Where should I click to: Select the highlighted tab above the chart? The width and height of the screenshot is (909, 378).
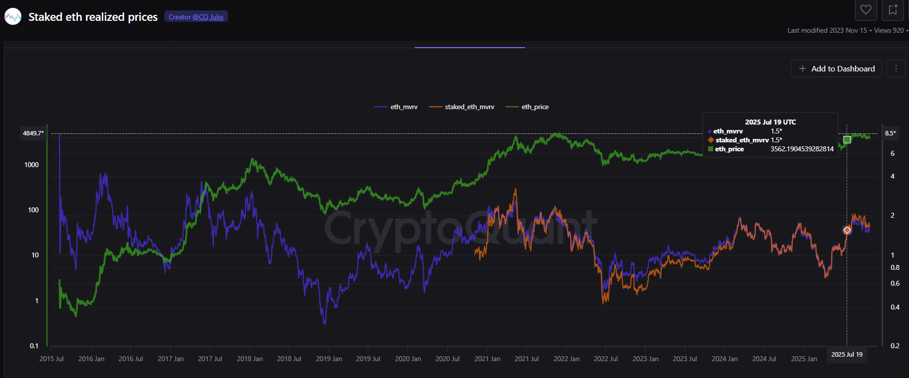[469, 47]
